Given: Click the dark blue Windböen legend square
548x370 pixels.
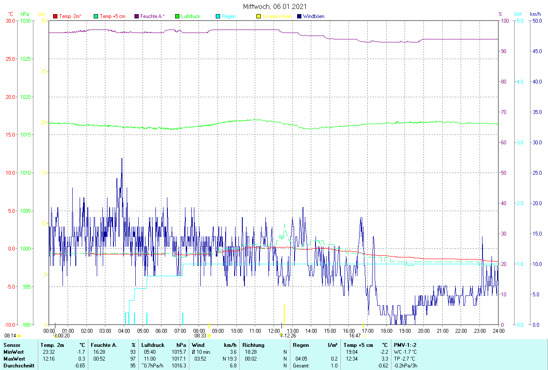Looking at the screenshot, I should pos(299,16).
